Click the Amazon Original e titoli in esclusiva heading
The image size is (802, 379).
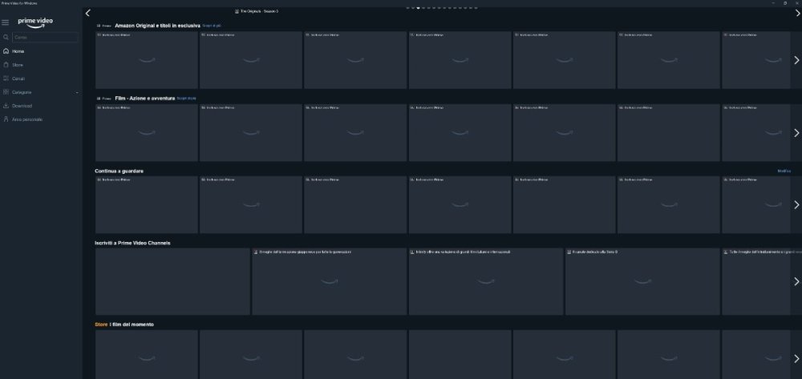pyautogui.click(x=157, y=26)
